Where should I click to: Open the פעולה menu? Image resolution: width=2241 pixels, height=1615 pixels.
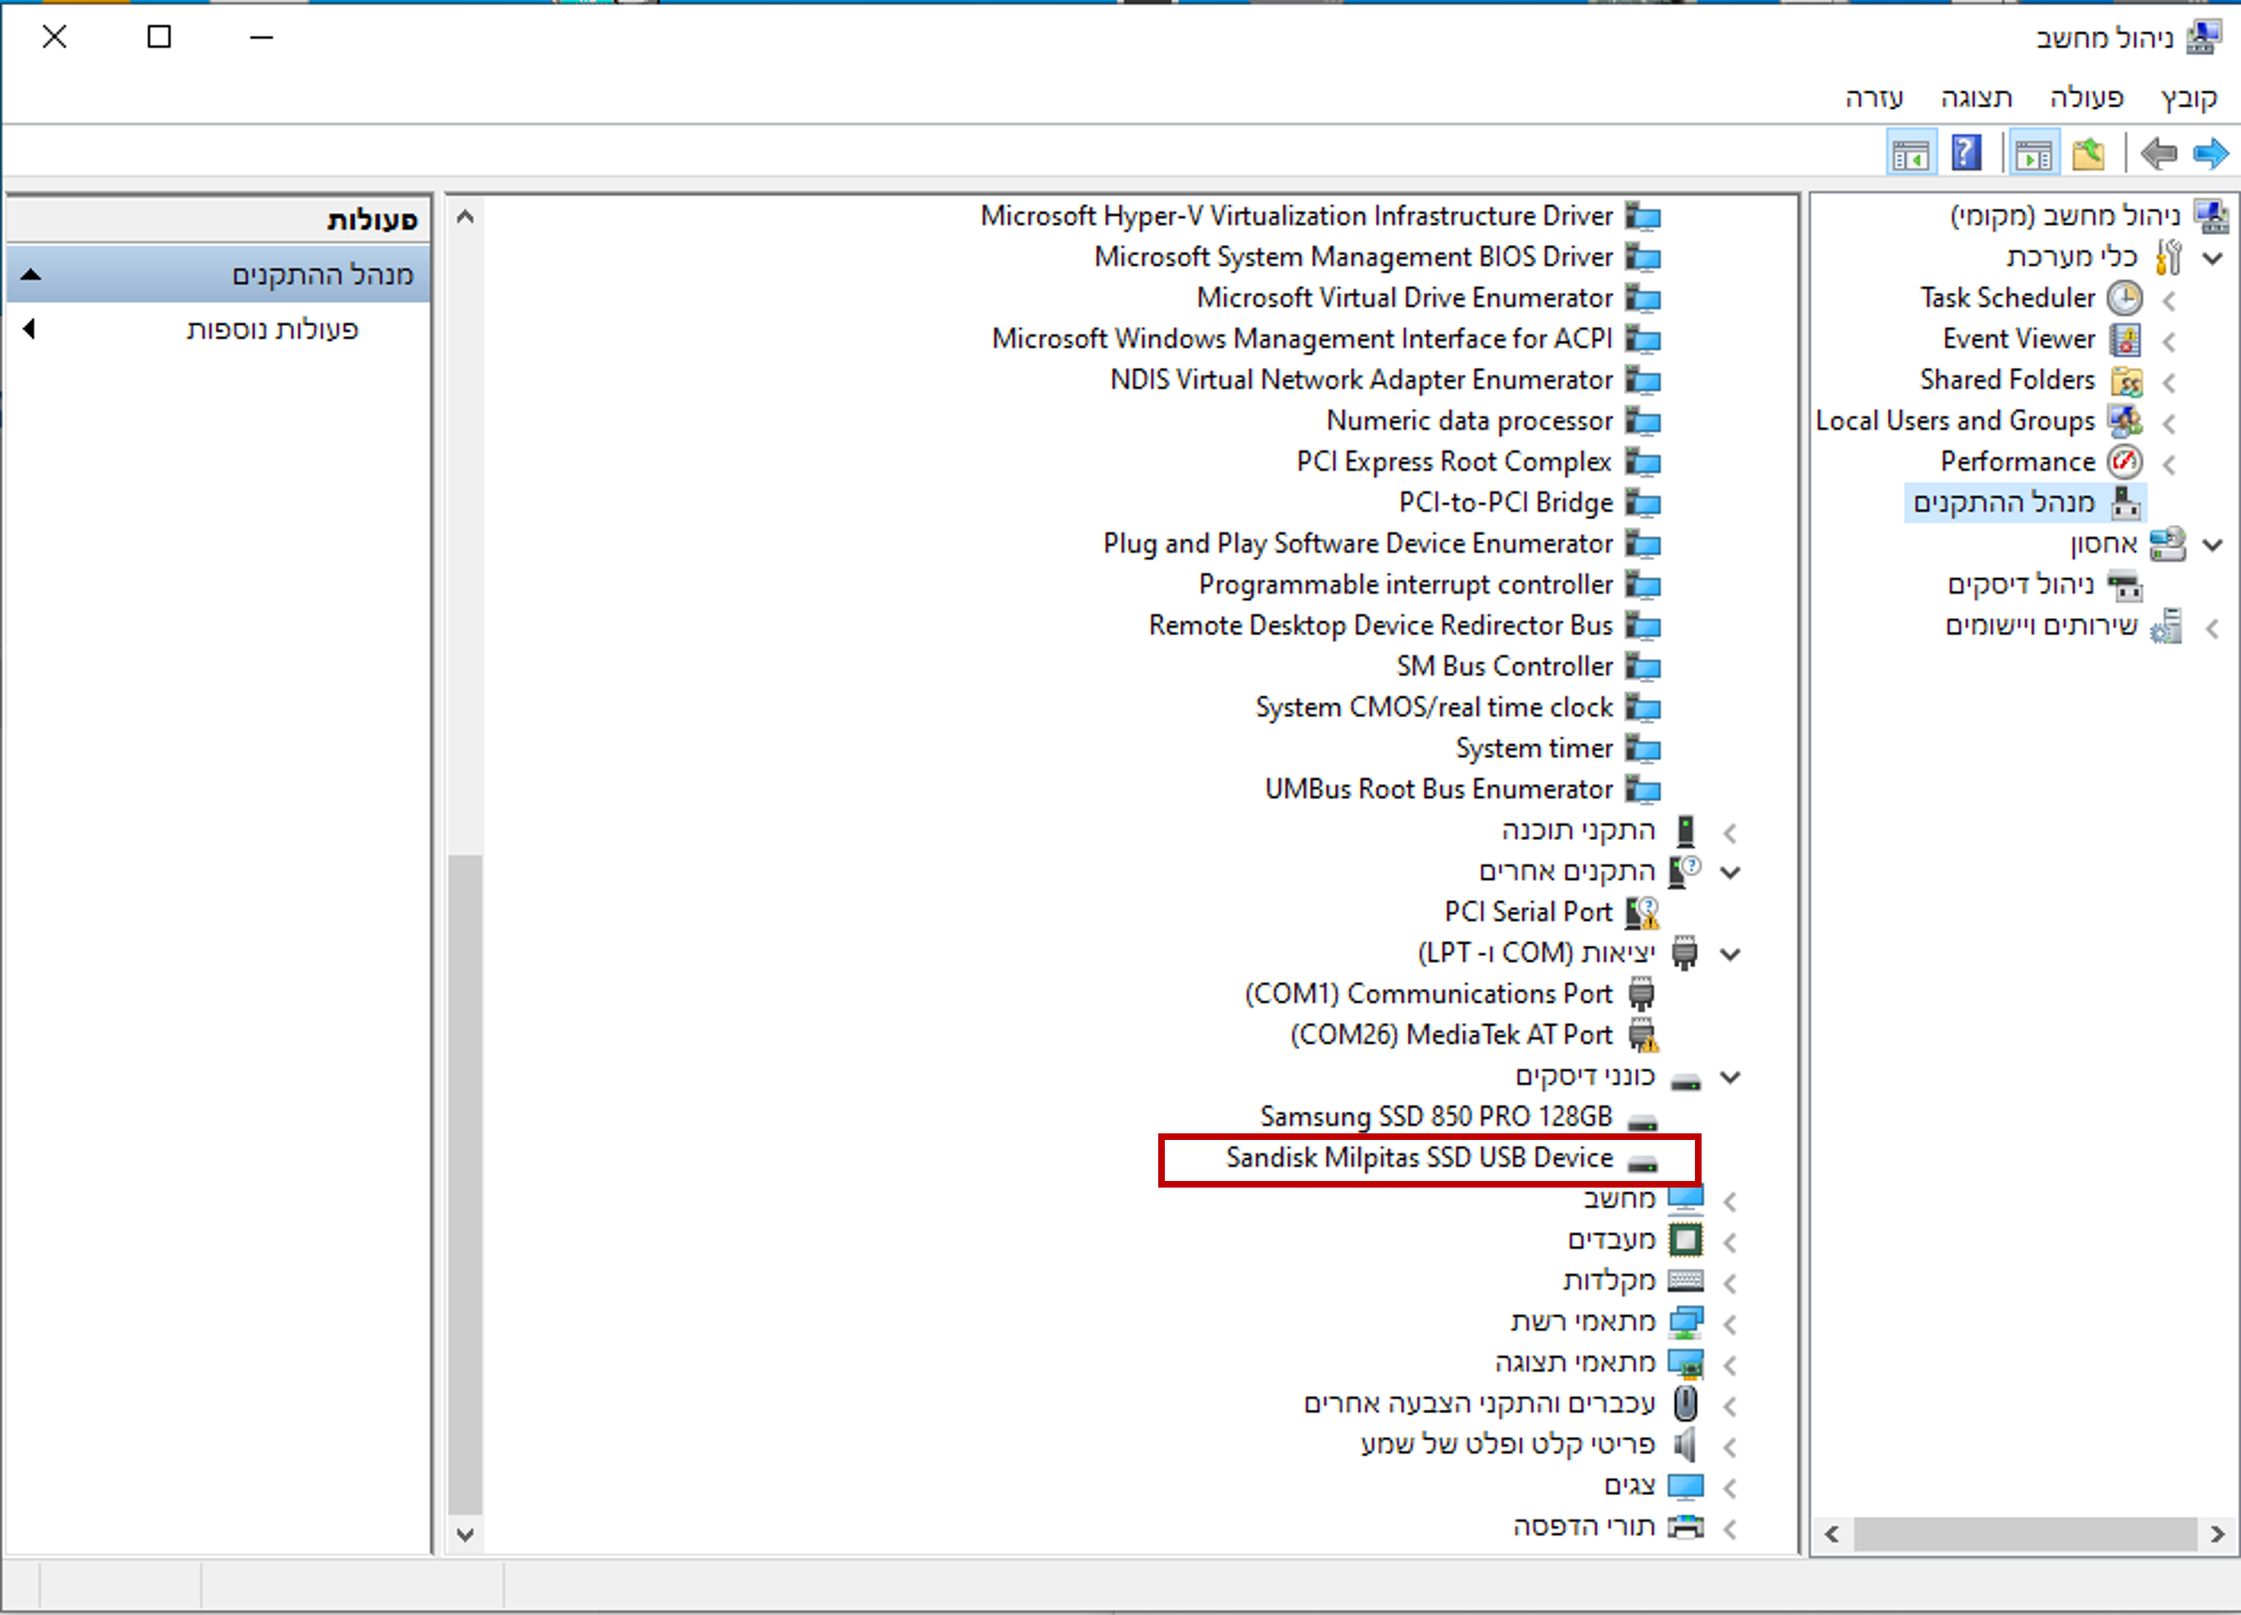[2087, 98]
